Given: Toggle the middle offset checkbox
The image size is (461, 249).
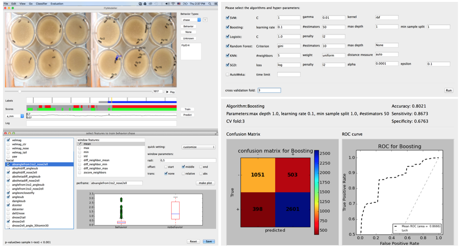Looking at the screenshot, I should pyautogui.click(x=184, y=167).
